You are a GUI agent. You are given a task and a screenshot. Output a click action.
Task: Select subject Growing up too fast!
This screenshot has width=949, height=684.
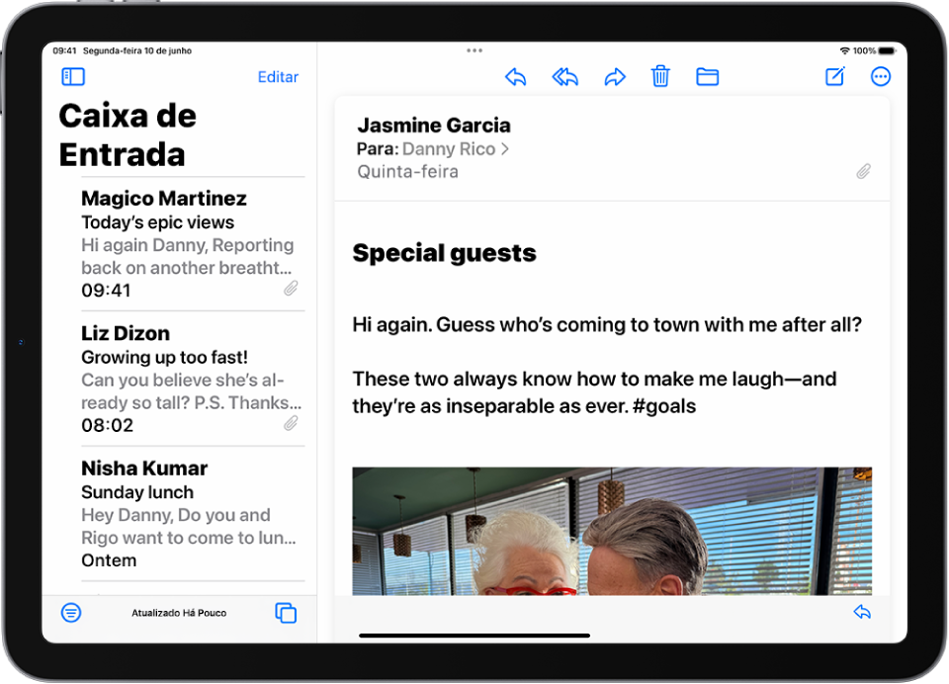[x=165, y=357]
